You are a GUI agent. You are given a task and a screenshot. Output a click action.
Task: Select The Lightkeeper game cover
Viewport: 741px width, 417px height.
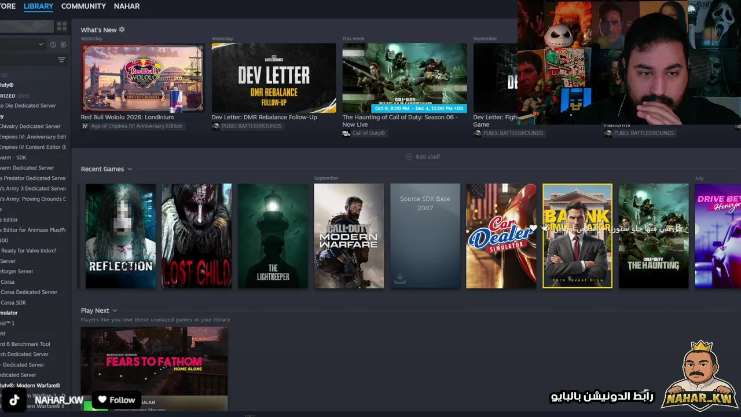[x=273, y=236]
